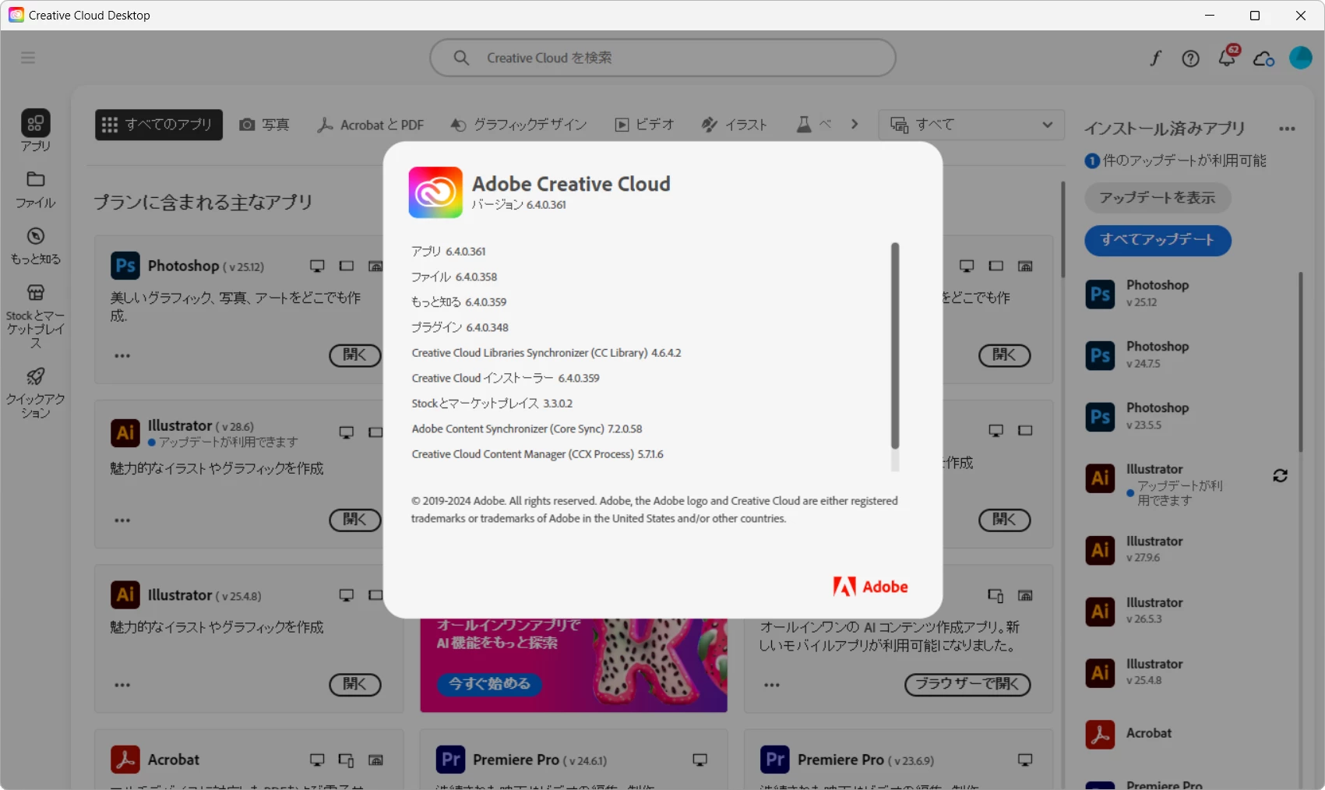Open Quick Actions (クイックアクション) in sidebar

tap(35, 393)
